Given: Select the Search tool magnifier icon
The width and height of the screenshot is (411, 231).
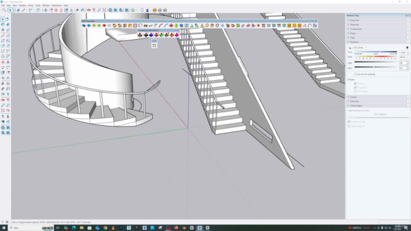Looking at the screenshot, I should coord(4,10).
